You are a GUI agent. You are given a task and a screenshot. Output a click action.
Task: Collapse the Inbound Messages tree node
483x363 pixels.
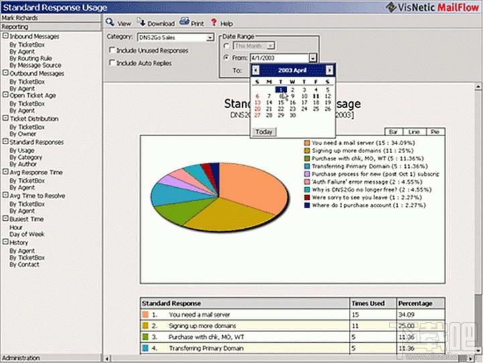click(5, 36)
